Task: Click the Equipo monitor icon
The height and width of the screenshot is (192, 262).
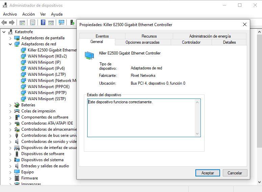Action: coord(17,172)
